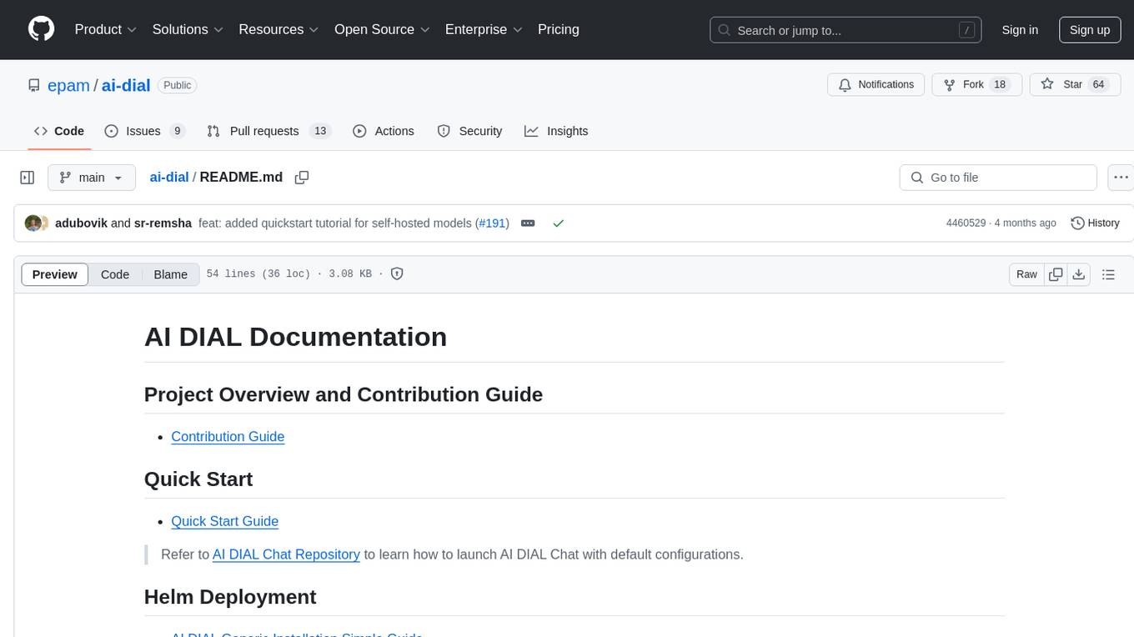This screenshot has width=1134, height=637.
Task: Click the adubovik avatar image
Action: pyautogui.click(x=33, y=223)
